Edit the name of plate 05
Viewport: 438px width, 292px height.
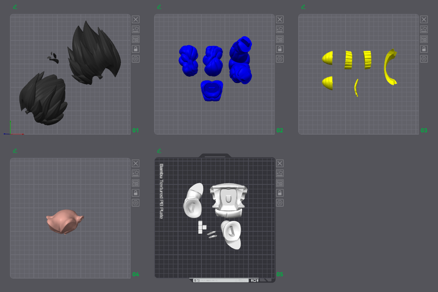pyautogui.click(x=159, y=151)
